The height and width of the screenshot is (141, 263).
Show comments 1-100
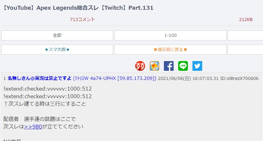tap(170, 35)
